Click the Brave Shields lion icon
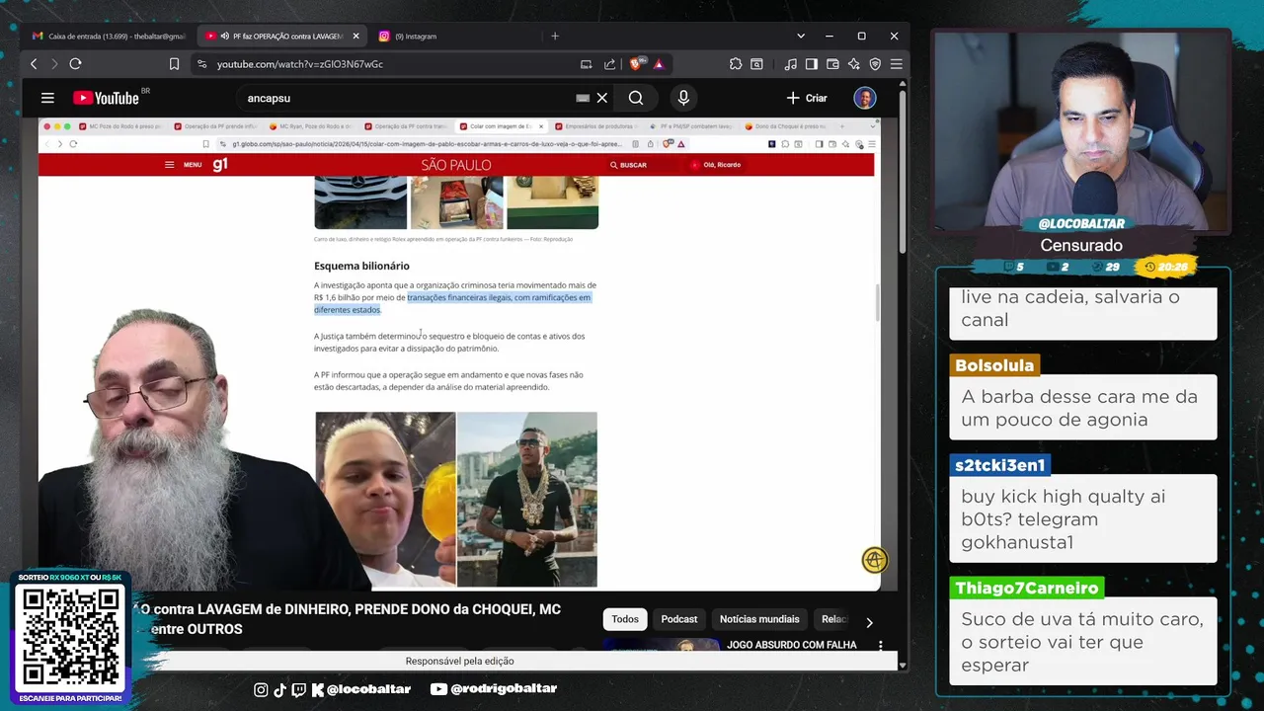The image size is (1264, 711). [637, 64]
